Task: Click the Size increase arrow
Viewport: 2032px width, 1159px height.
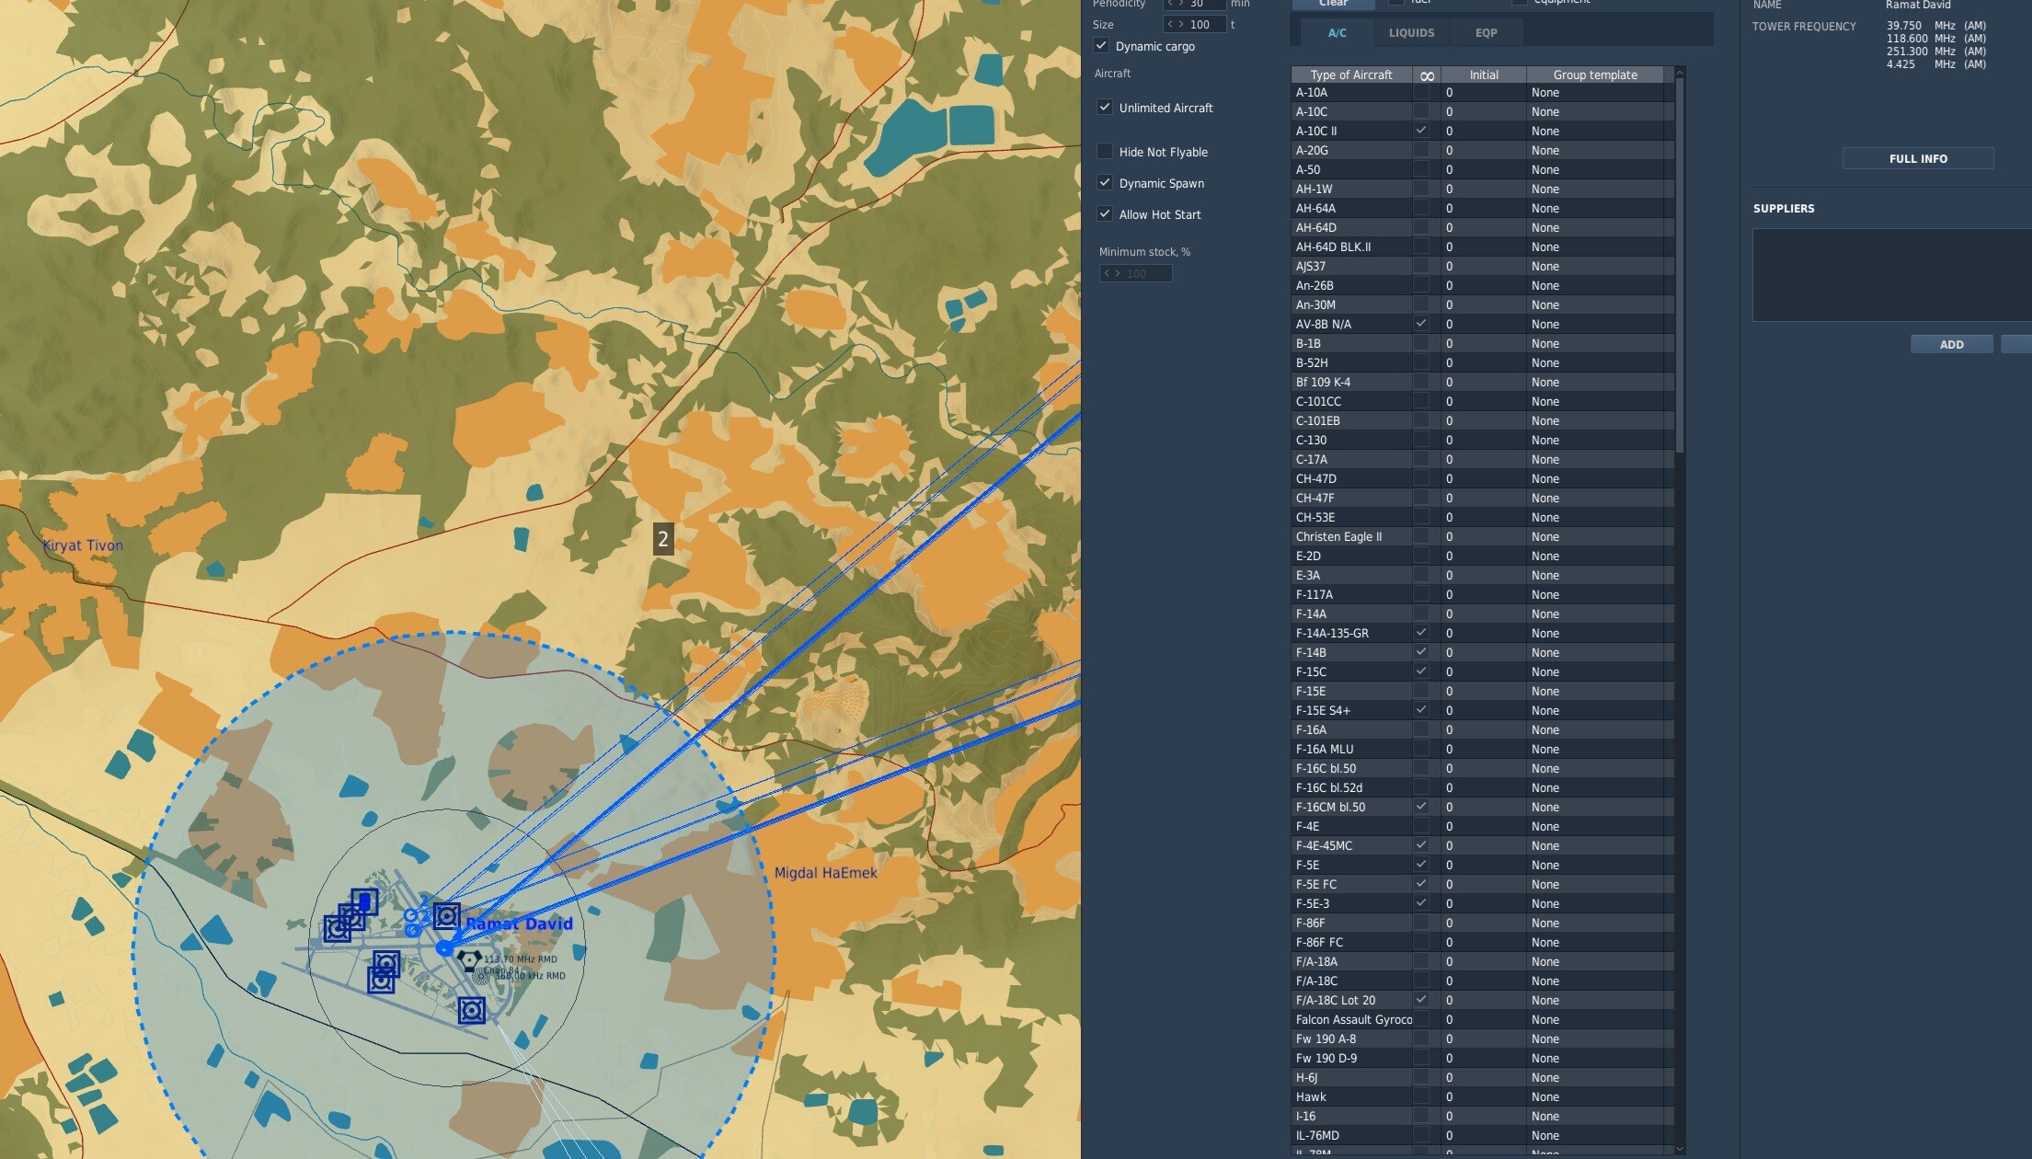Action: [x=1181, y=25]
